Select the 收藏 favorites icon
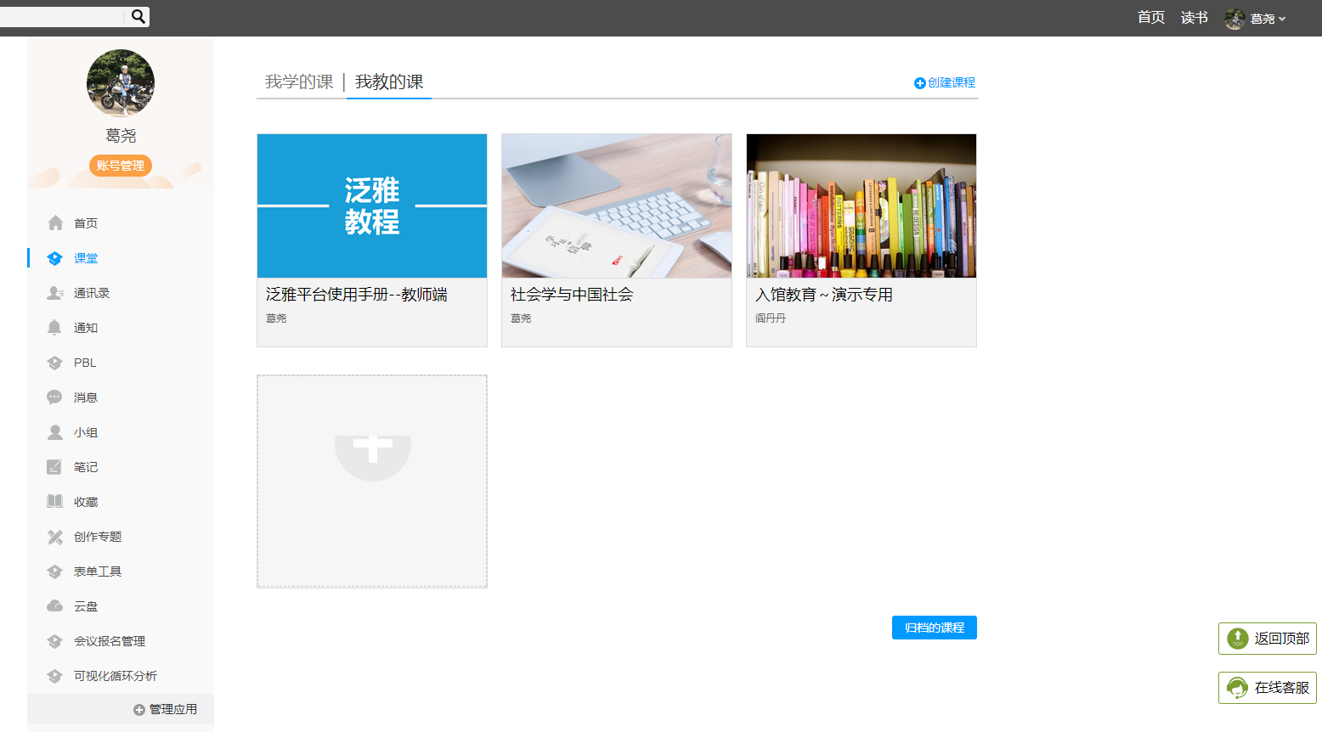The height and width of the screenshot is (732, 1322). coord(56,501)
